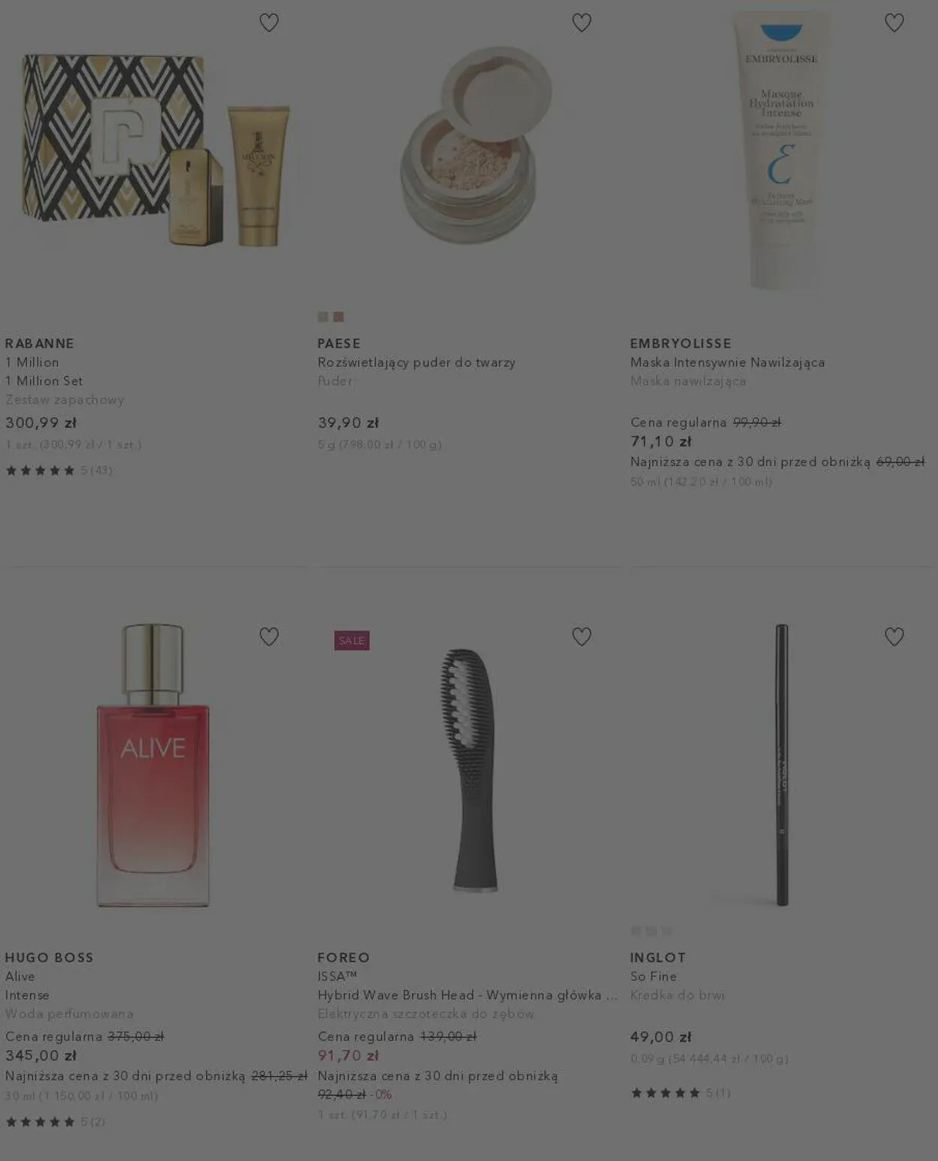The height and width of the screenshot is (1161, 938).
Task: View the Foreo brush head image
Action: (469, 770)
